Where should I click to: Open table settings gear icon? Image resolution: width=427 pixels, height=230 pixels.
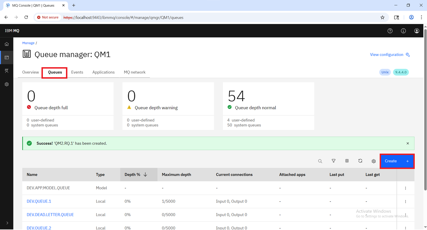pos(374,161)
